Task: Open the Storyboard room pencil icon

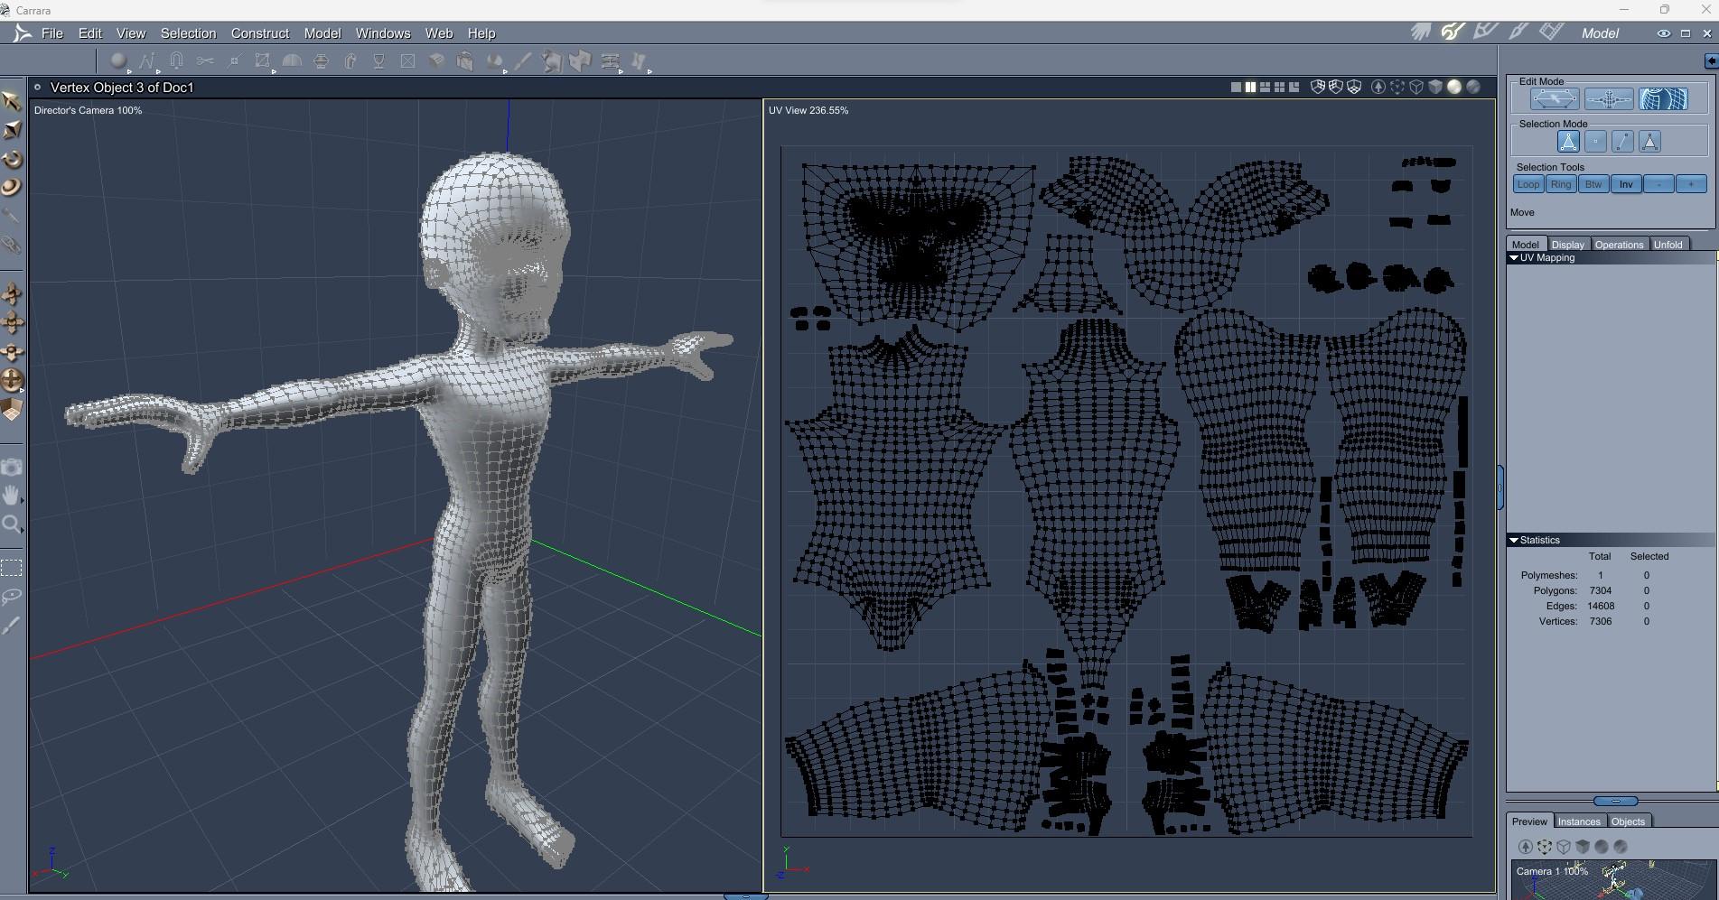Action: pos(1486,32)
